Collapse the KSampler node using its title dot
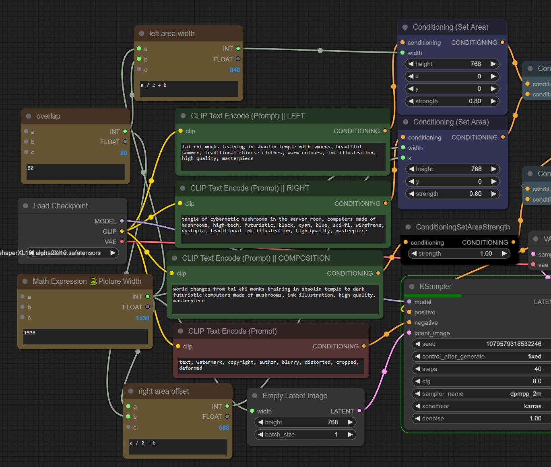This screenshot has height=467, width=551. (412, 287)
